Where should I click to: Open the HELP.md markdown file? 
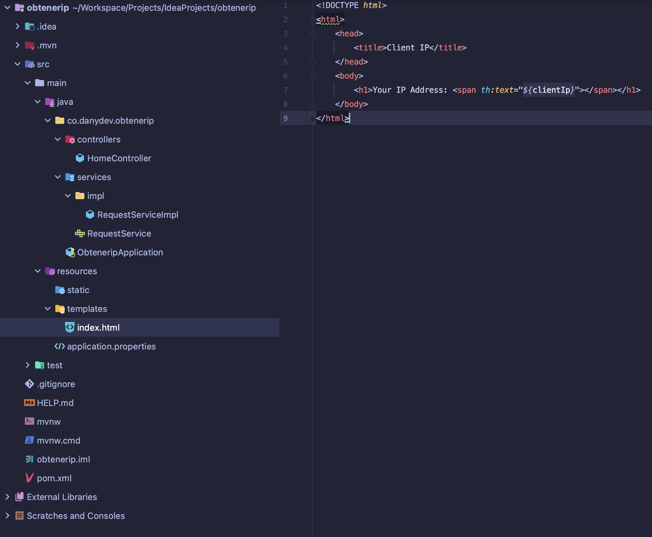(55, 403)
